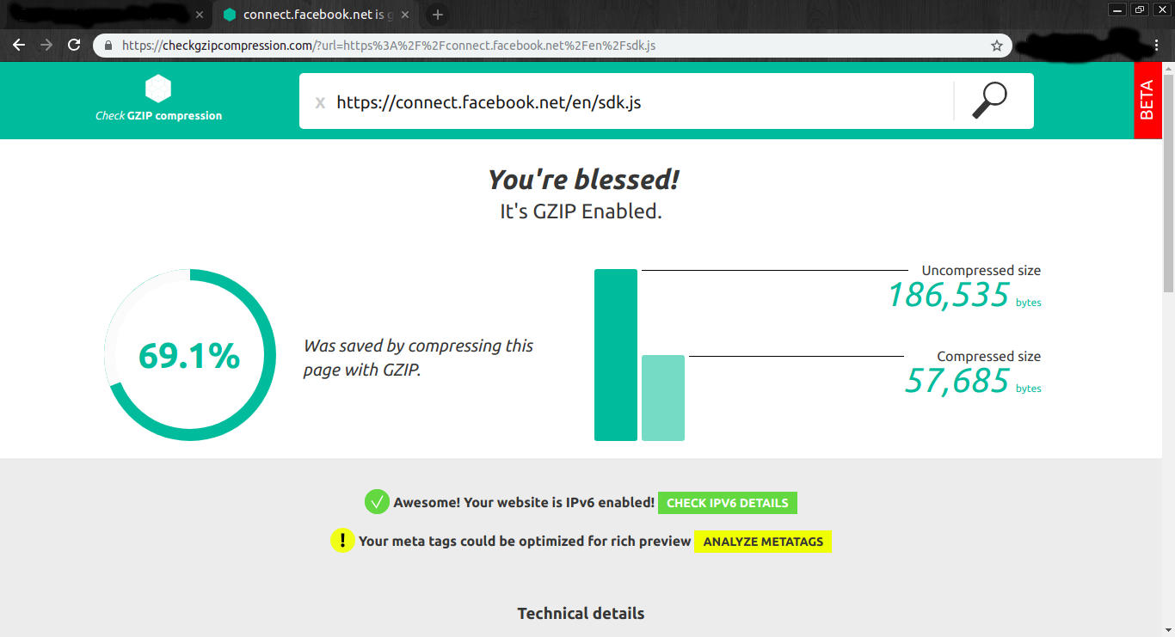Click the padlock icon in address bar
This screenshot has height=637, width=1175.
pyautogui.click(x=108, y=46)
